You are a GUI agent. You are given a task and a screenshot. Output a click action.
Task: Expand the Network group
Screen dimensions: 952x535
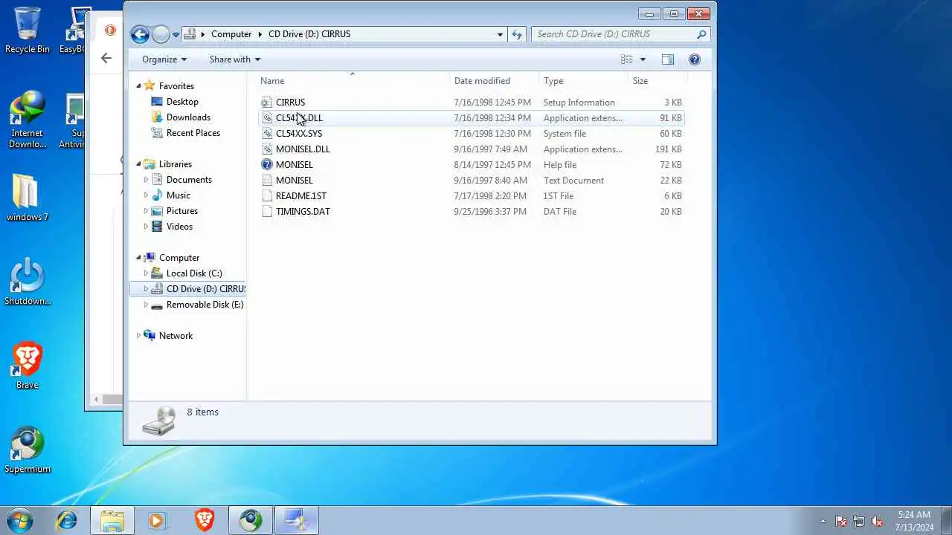coord(138,336)
